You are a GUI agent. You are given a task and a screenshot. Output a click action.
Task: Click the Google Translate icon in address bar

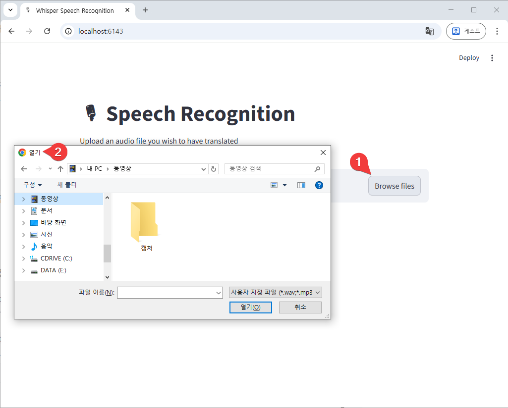pos(430,31)
